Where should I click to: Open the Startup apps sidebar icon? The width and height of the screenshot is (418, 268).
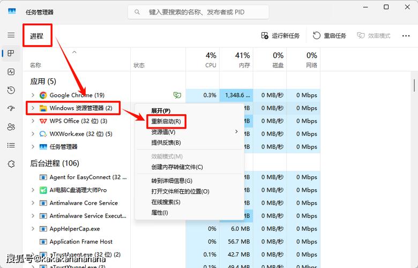(x=11, y=108)
